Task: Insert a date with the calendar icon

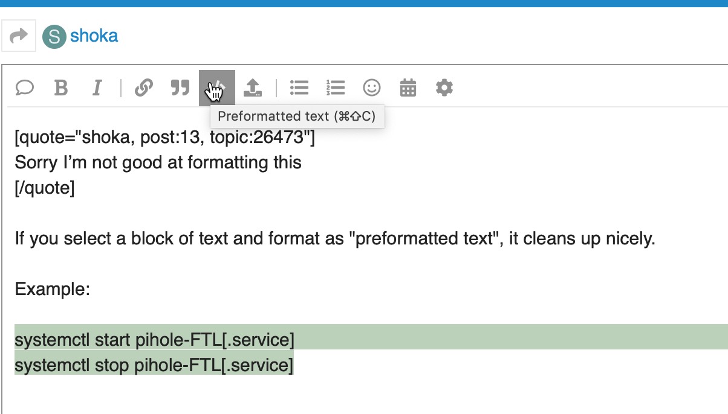Action: (408, 88)
